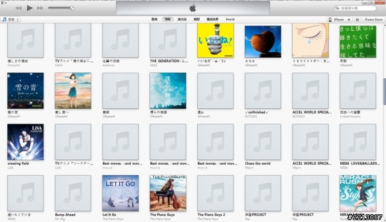Screen dimensions: 386x222
Task: Click the 'The Piano Guys 2' title text
Action: coord(211,215)
